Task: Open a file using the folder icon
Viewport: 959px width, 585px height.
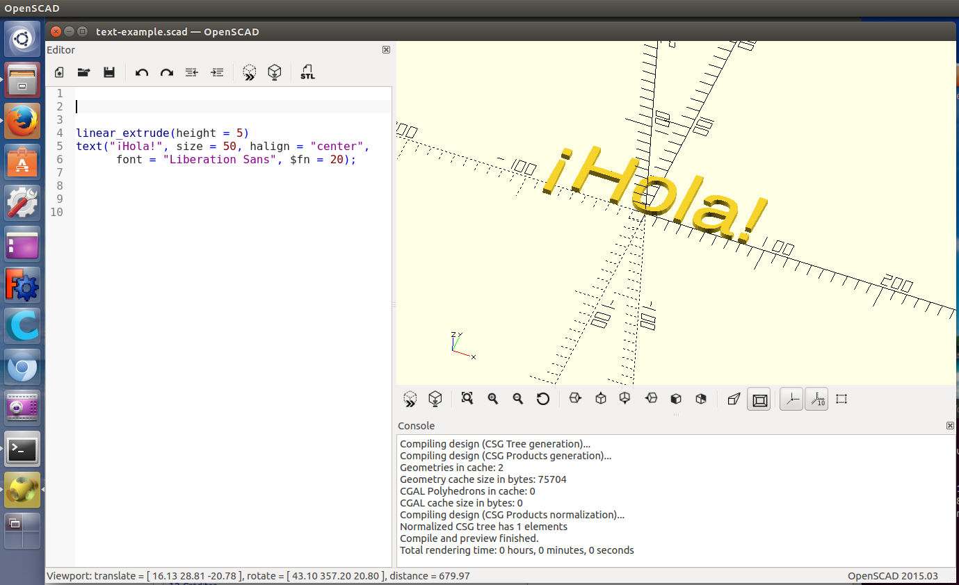Action: point(83,72)
